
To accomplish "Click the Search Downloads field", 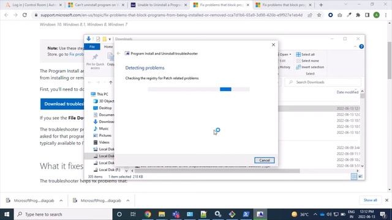I will pos(323,82).
